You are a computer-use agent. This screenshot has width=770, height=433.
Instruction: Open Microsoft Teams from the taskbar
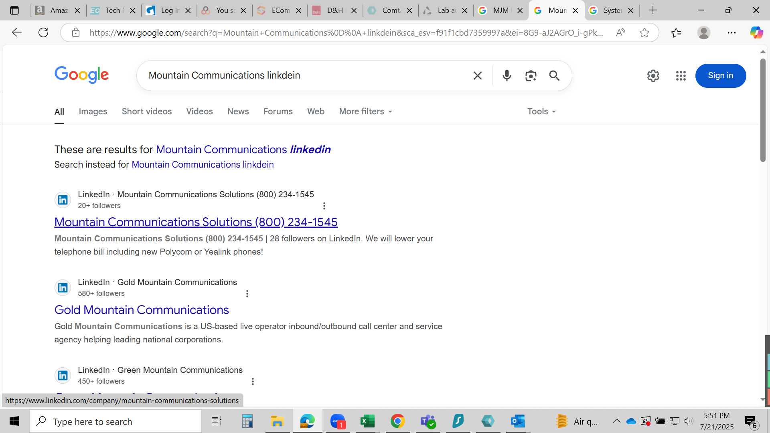[428, 421]
